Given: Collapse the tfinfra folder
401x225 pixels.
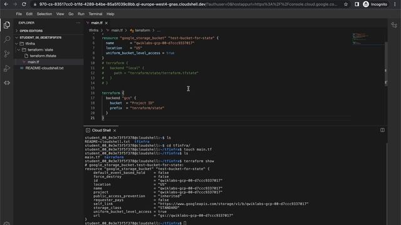Looking at the screenshot, I should [x=30, y=44].
